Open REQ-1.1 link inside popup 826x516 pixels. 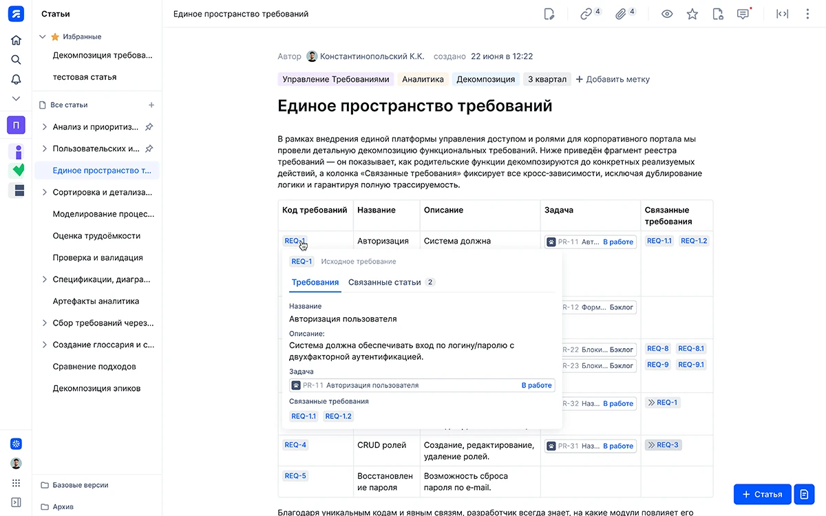point(304,416)
